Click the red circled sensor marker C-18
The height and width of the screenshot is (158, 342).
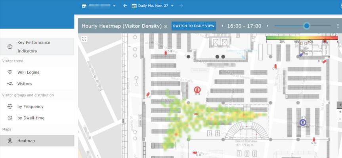[x=198, y=90]
